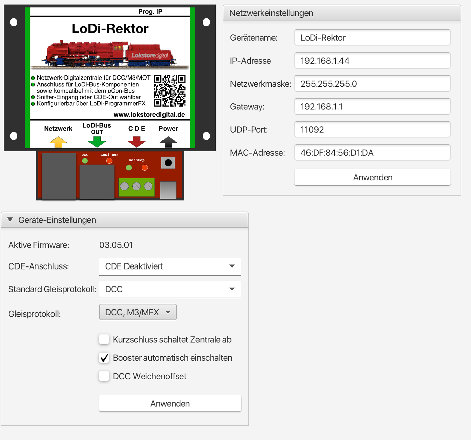Viewport: 471px width, 440px height.
Task: Click the www.lokstoredigital.de link text
Action: 149,115
